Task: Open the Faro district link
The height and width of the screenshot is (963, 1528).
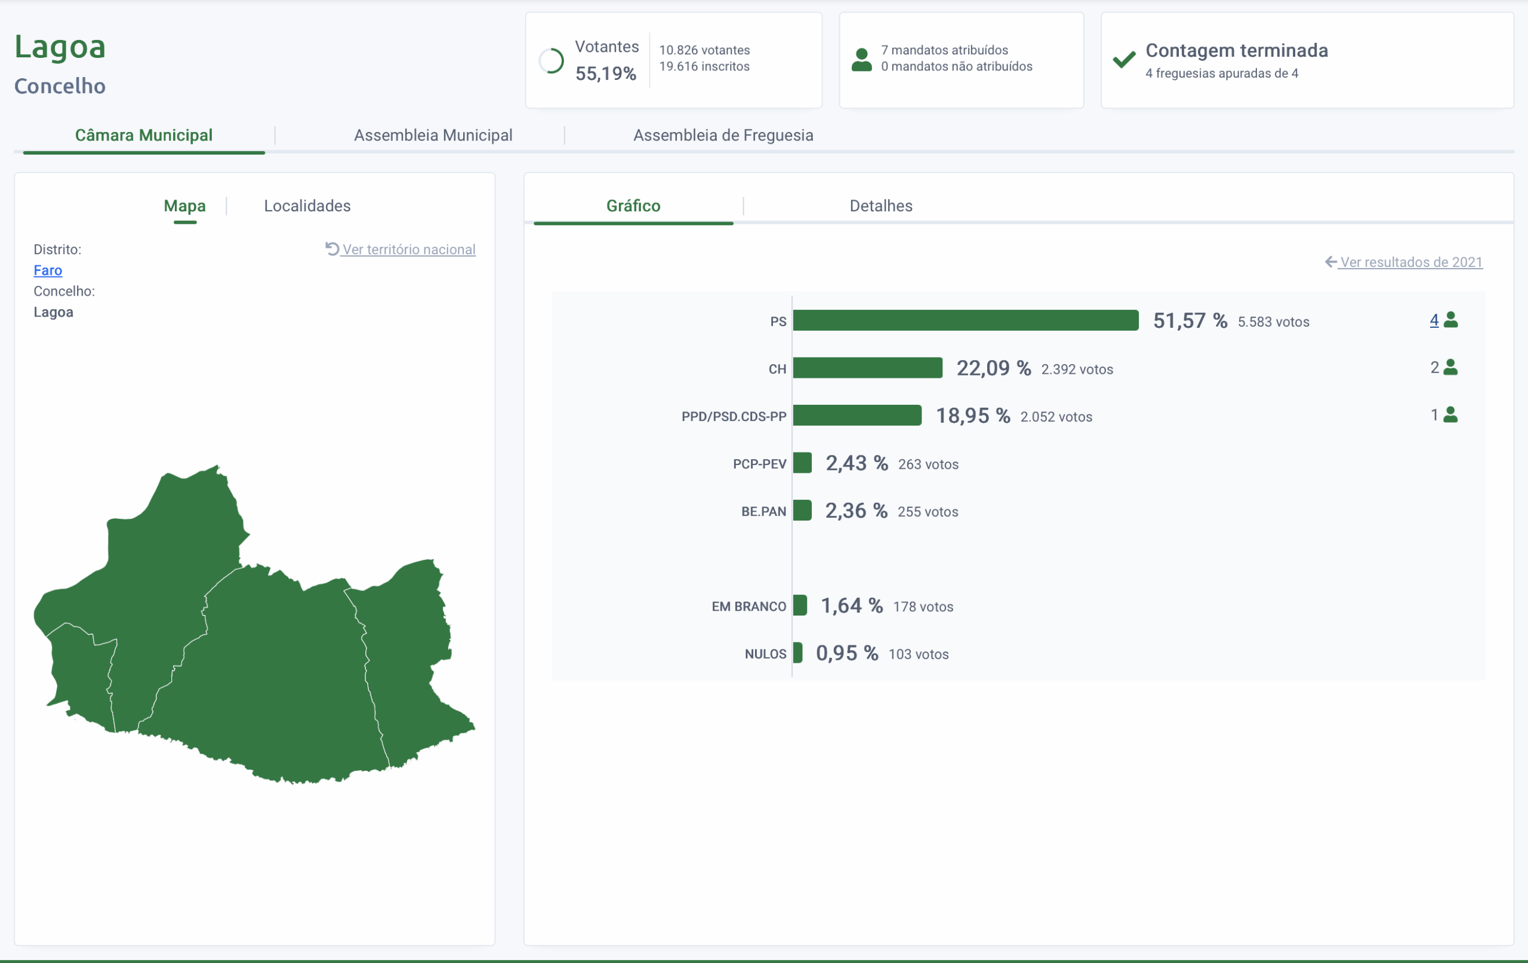Action: (48, 270)
